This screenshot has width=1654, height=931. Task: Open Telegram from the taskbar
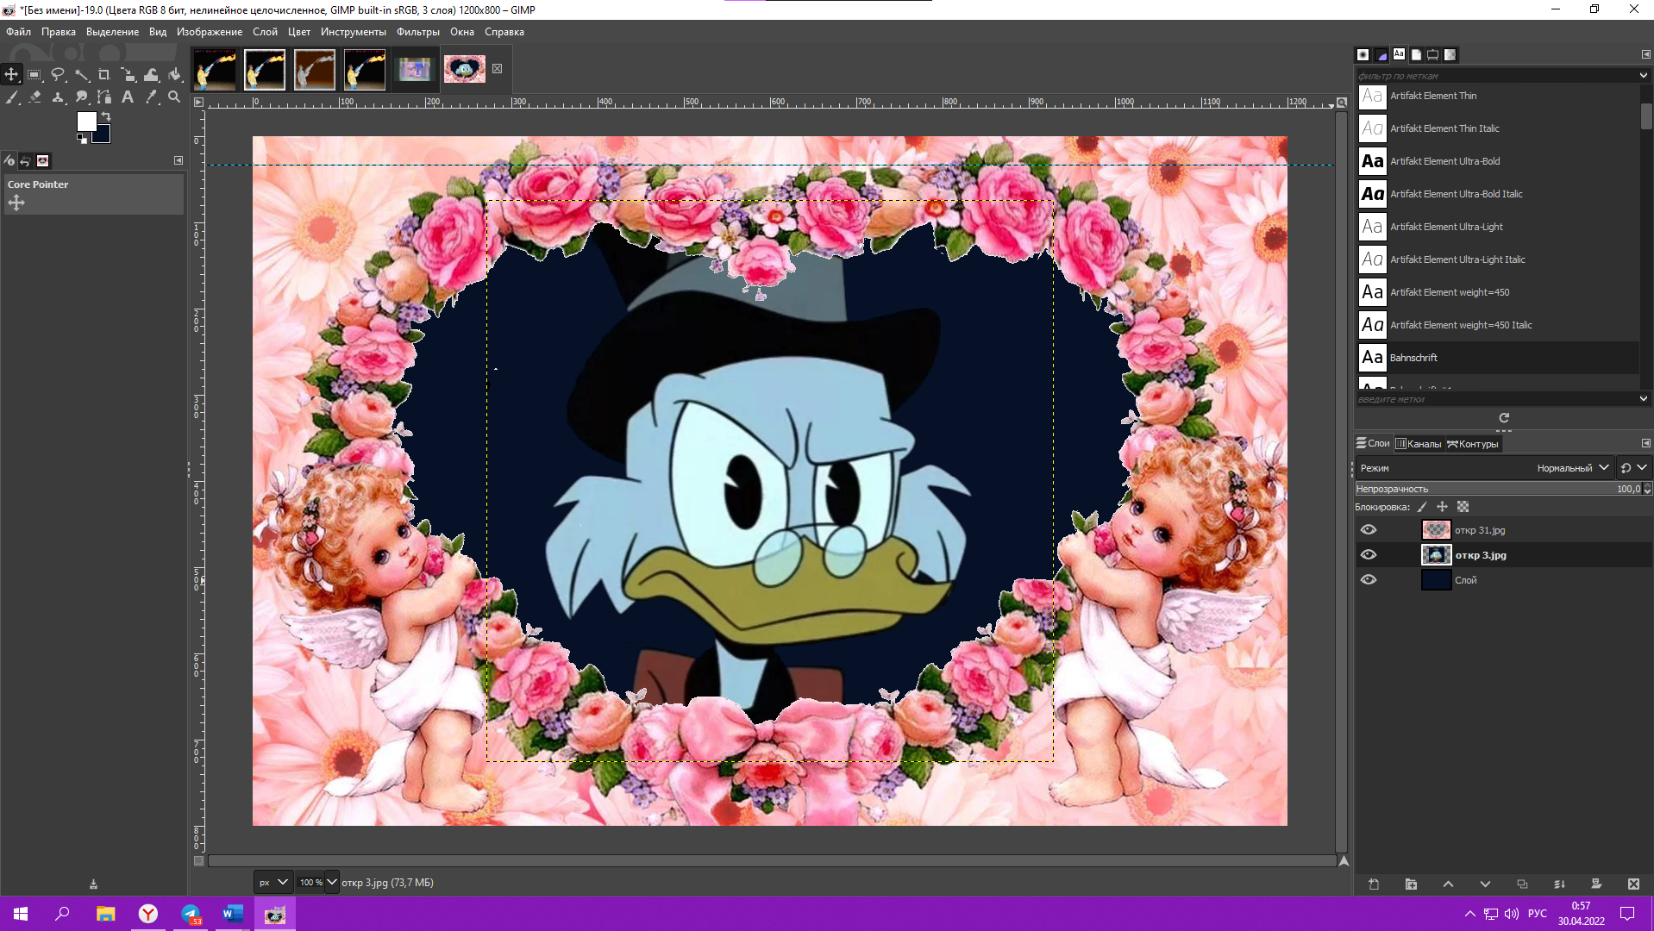tap(191, 914)
